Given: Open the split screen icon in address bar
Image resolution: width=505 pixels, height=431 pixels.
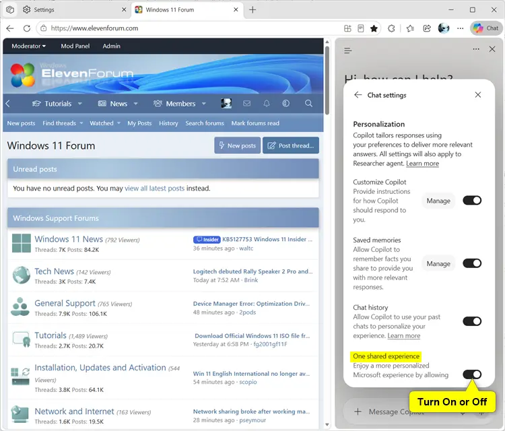Looking at the screenshot, I should pyautogui.click(x=347, y=28).
